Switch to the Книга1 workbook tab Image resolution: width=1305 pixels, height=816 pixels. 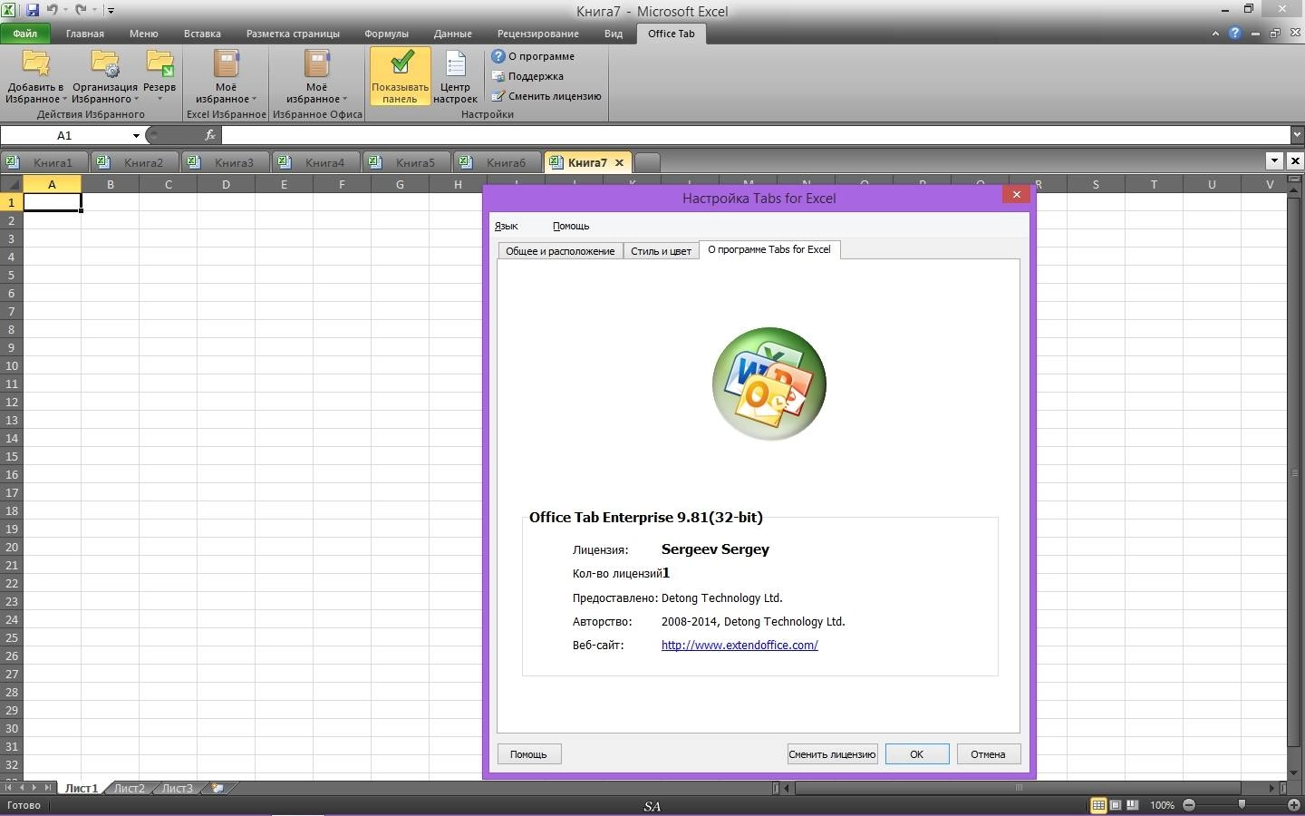(x=43, y=162)
